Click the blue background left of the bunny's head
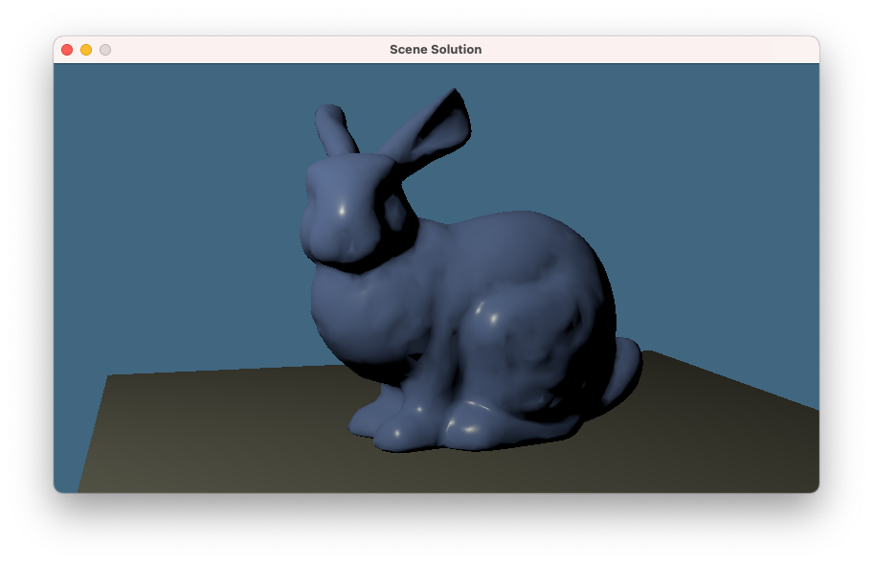The width and height of the screenshot is (873, 564). 191,211
